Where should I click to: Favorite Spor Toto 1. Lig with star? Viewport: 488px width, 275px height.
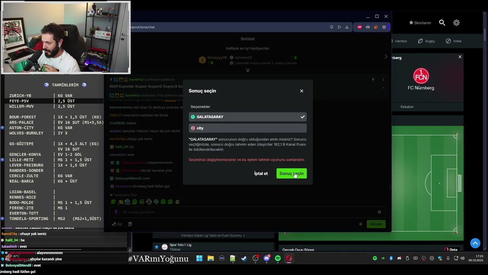(156, 247)
